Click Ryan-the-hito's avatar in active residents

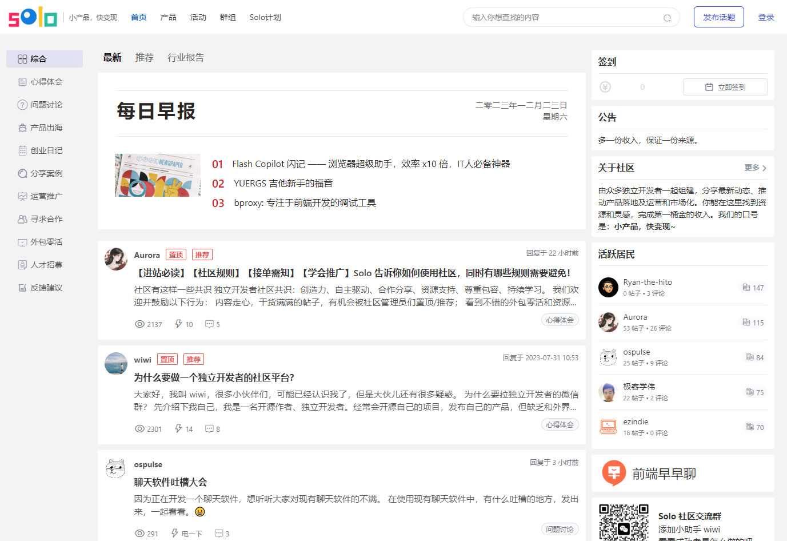tap(608, 287)
